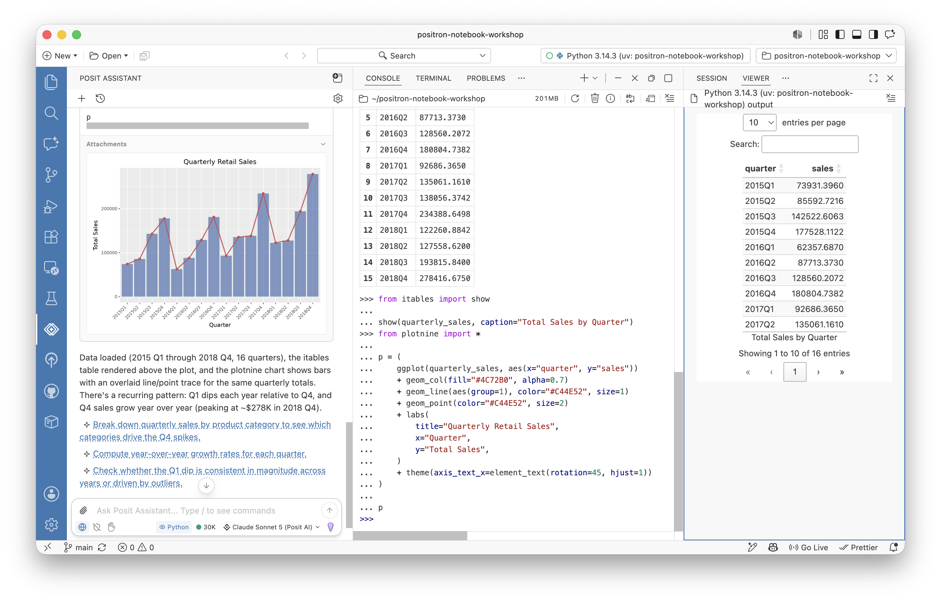Toggle Python session context visibility
941x602 pixels.
pos(174,527)
